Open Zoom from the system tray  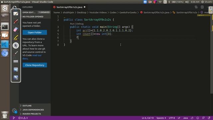click(x=145, y=2)
